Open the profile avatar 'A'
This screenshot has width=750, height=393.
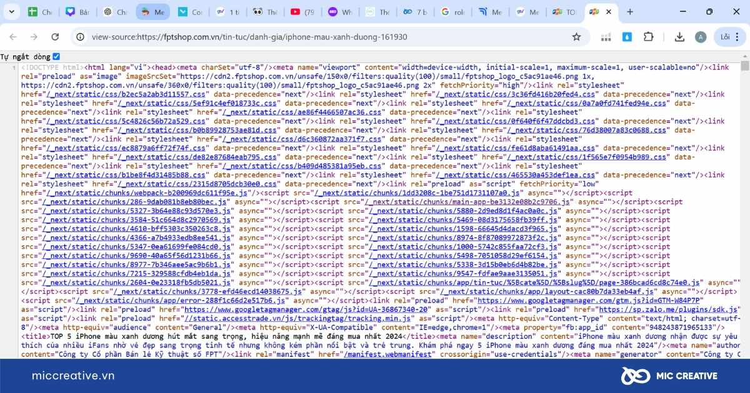click(x=700, y=37)
